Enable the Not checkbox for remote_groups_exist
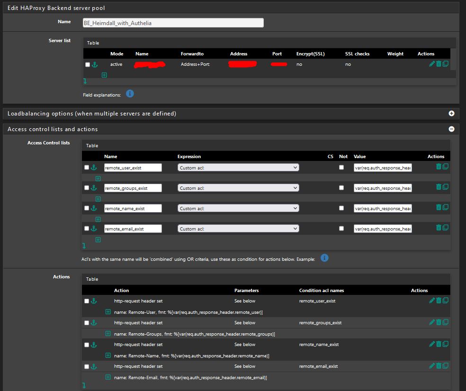Screen dimensions: 466x391 (341, 187)
